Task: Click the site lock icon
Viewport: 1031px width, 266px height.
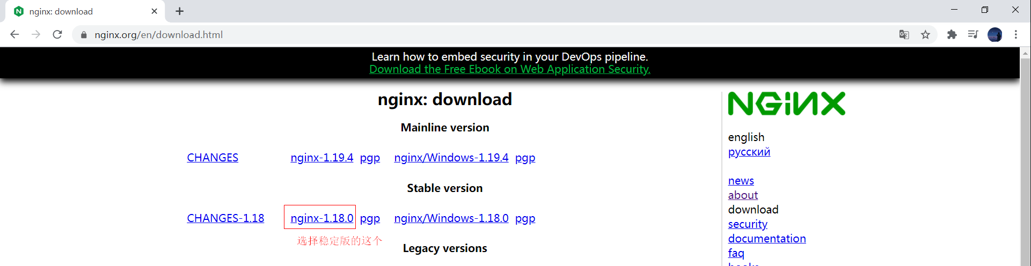Action: [x=84, y=35]
